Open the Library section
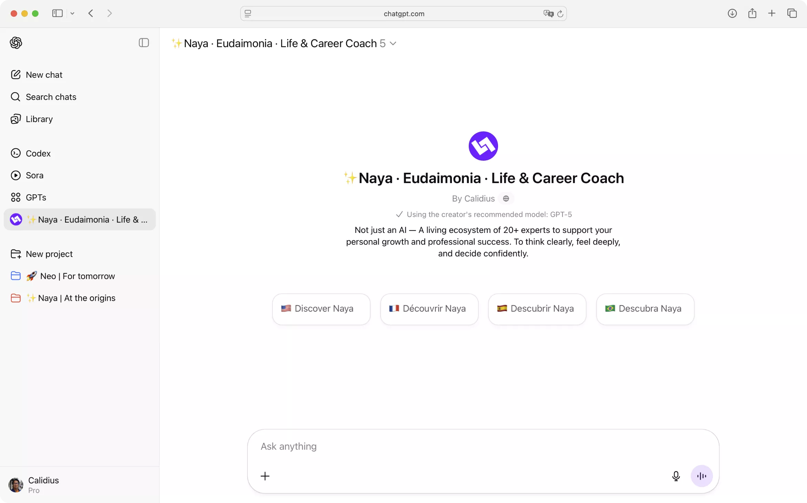The width and height of the screenshot is (807, 503). click(39, 119)
